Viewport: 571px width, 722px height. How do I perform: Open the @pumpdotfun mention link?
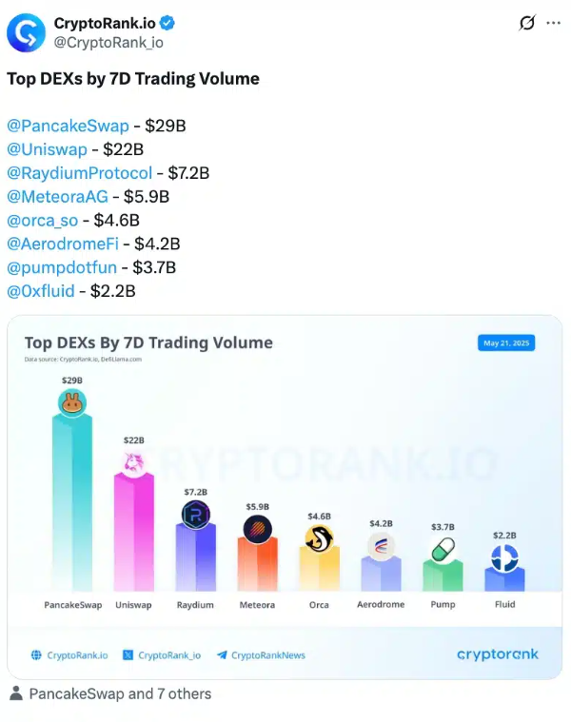point(62,267)
